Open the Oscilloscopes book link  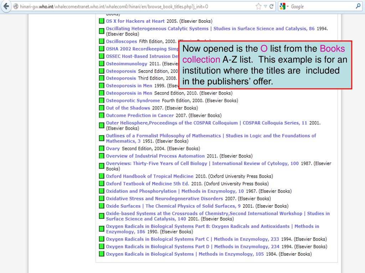click(122, 42)
